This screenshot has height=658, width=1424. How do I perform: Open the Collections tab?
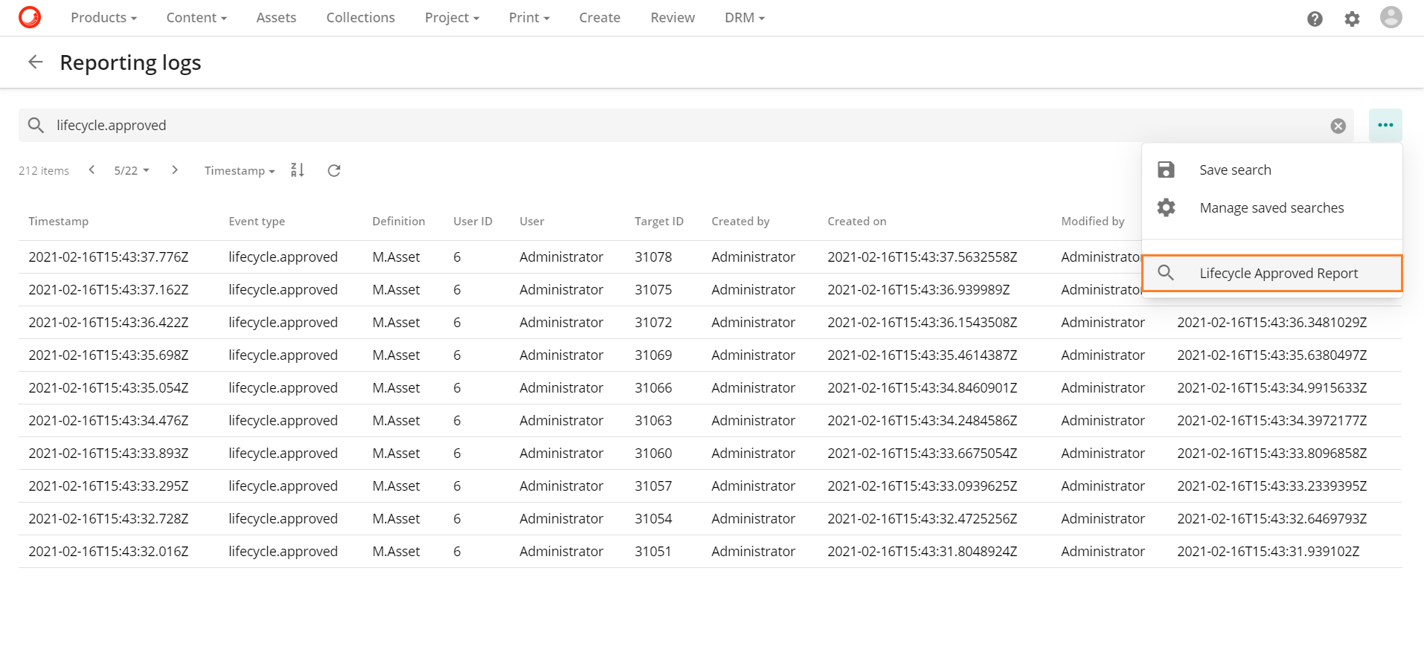point(360,17)
